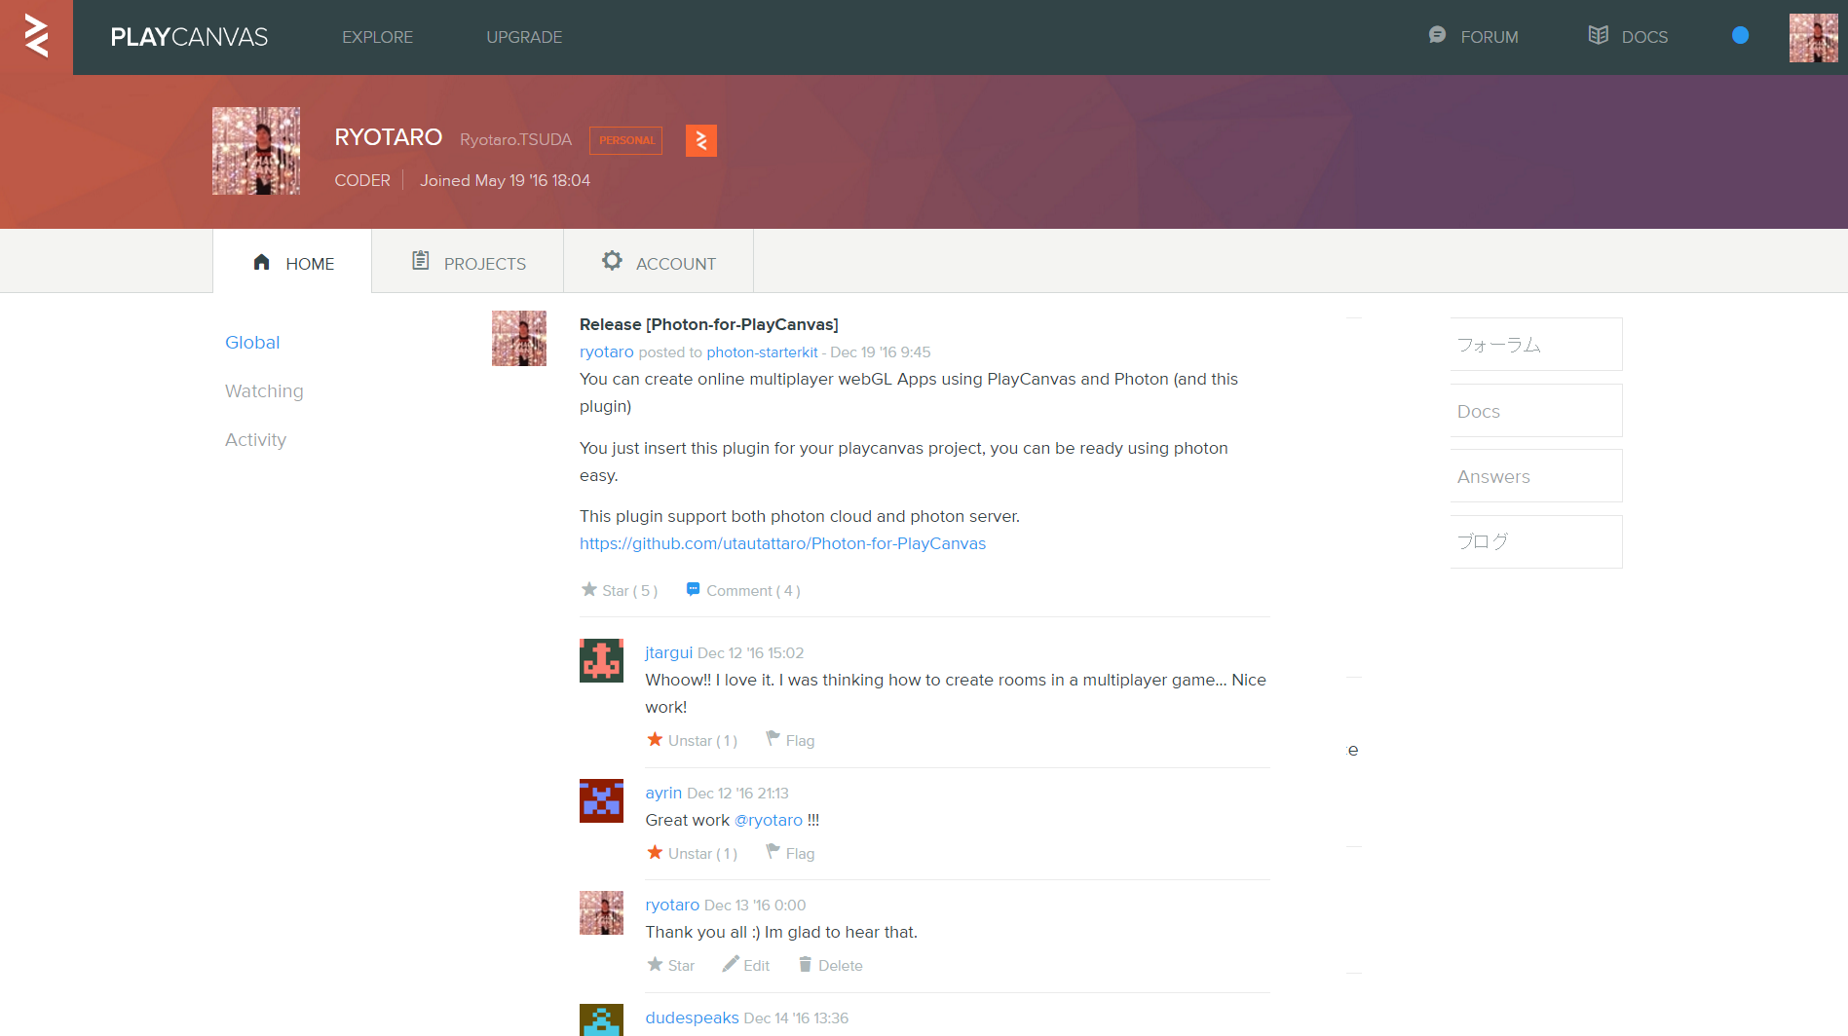
Task: Select the HOME tab
Action: [x=292, y=262]
